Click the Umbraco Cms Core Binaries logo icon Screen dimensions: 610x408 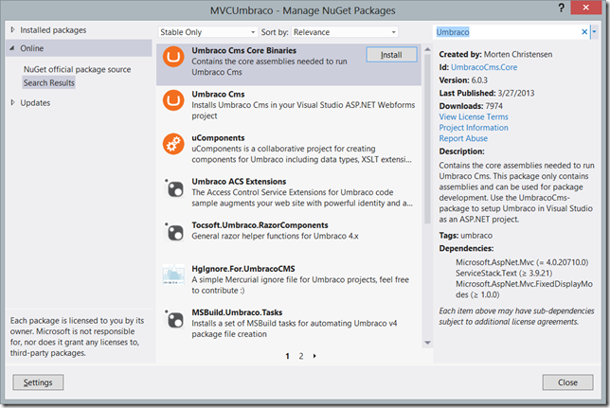coord(173,57)
